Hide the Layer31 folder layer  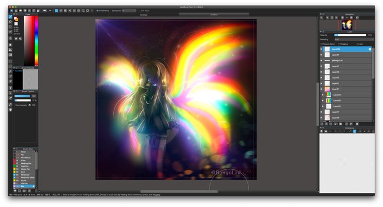tap(321, 89)
